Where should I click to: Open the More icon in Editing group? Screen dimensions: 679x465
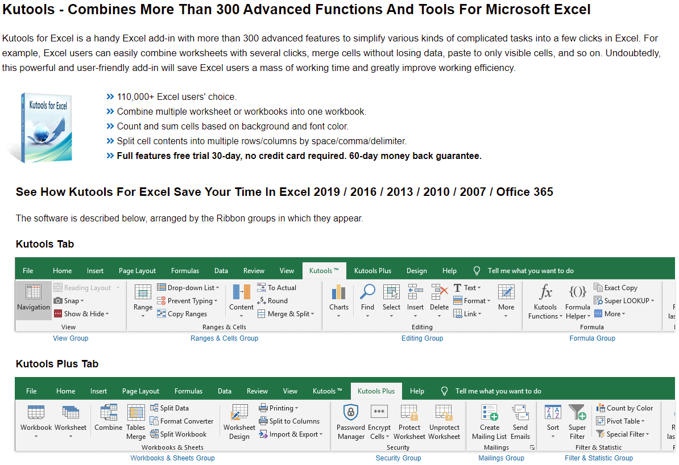coord(506,292)
